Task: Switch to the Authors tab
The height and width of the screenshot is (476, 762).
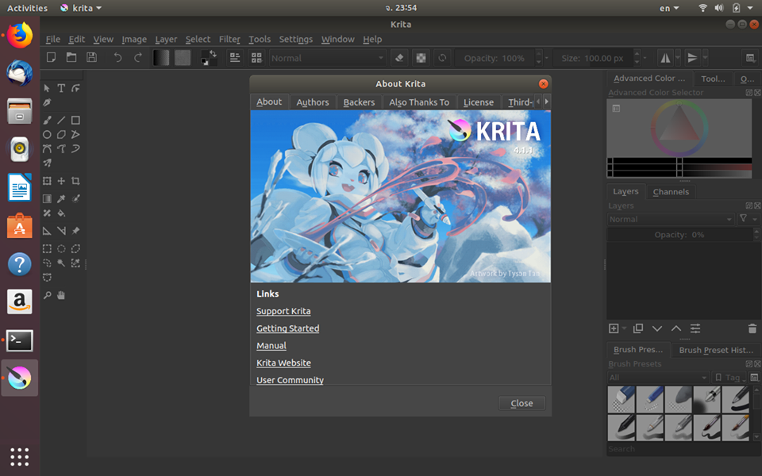Action: point(313,102)
